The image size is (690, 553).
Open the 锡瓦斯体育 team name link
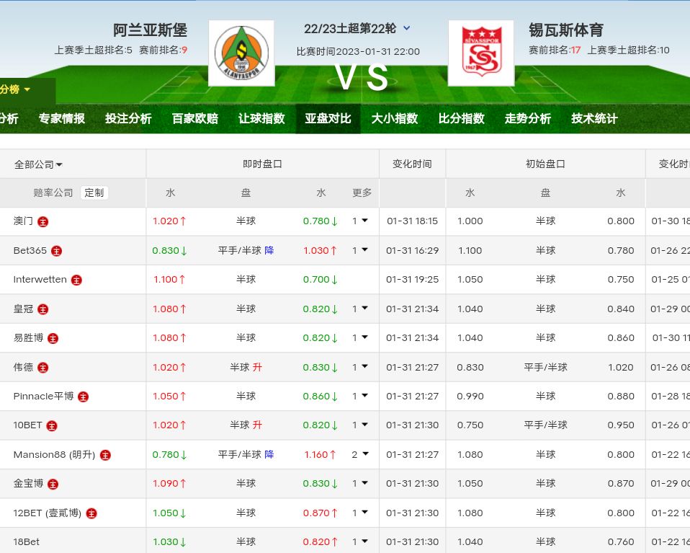click(566, 30)
